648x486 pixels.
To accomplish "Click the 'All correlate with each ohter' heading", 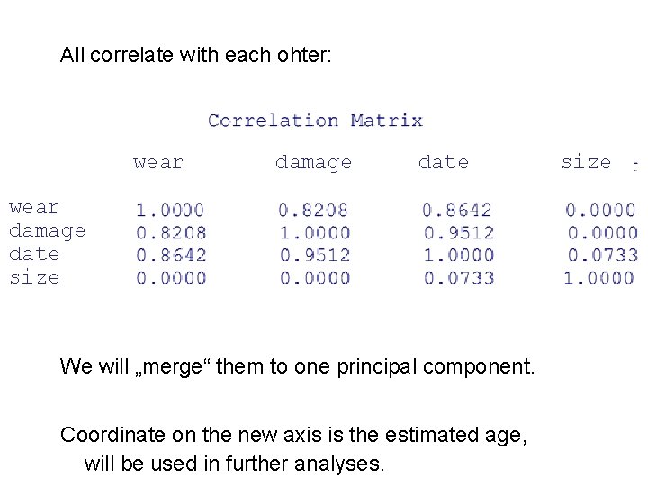I will point(196,55).
